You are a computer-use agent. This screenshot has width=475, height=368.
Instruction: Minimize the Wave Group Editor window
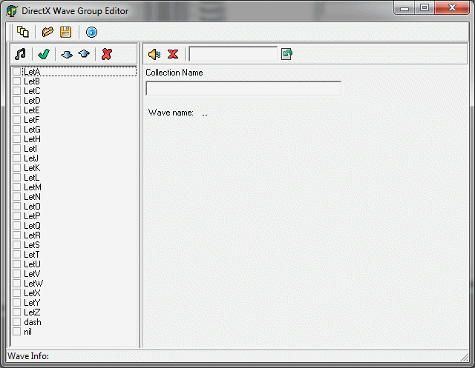404,8
